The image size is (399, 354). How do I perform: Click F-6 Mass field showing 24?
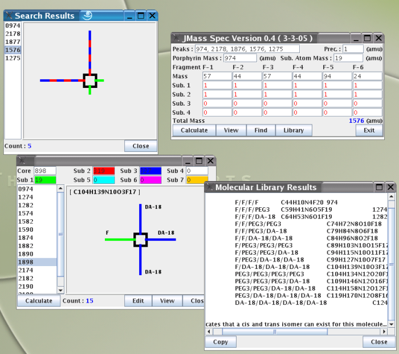[367, 76]
